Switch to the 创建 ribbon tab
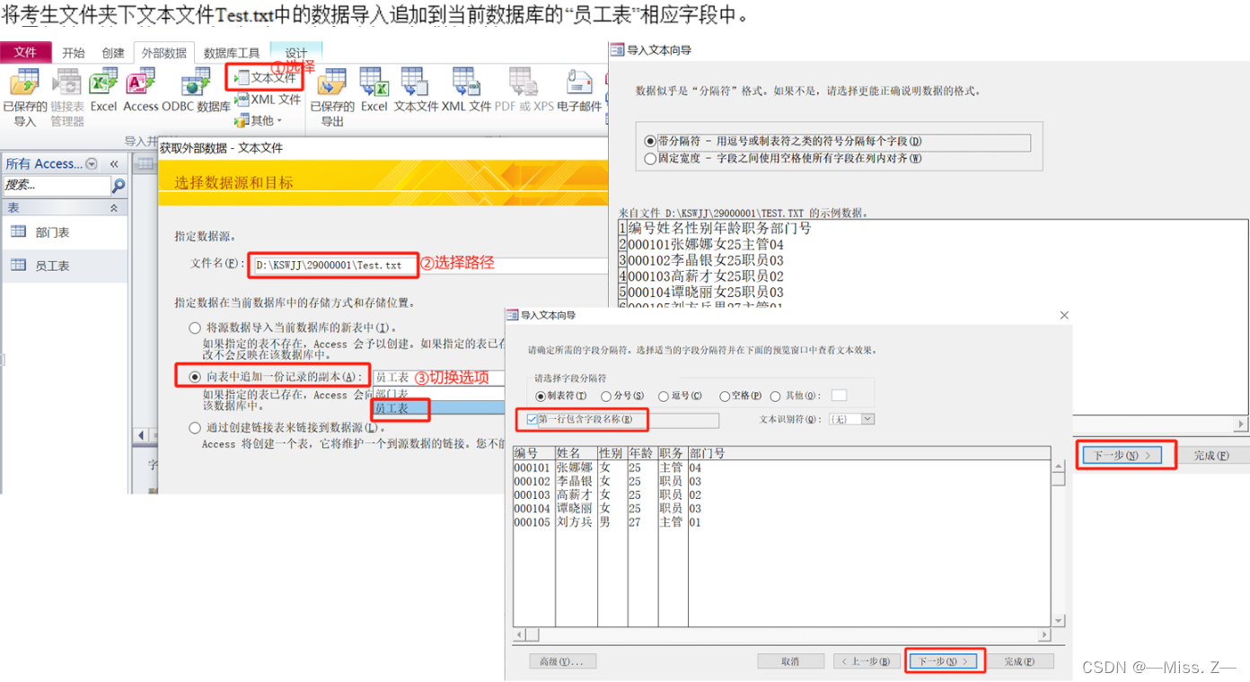The width and height of the screenshot is (1250, 682). pos(113,53)
